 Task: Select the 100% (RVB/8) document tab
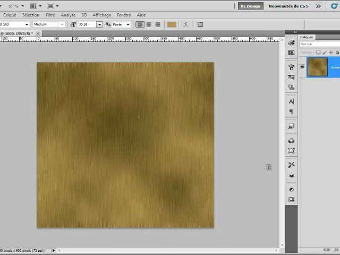pyautogui.click(x=17, y=33)
